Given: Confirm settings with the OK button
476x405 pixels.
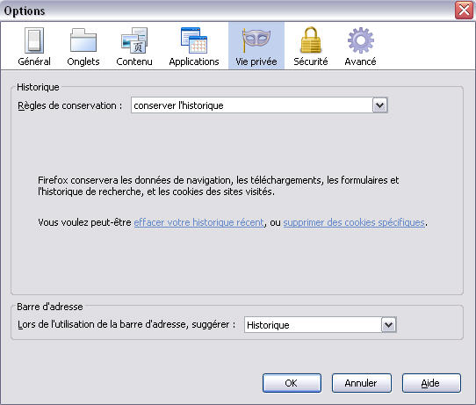Looking at the screenshot, I should (x=292, y=383).
